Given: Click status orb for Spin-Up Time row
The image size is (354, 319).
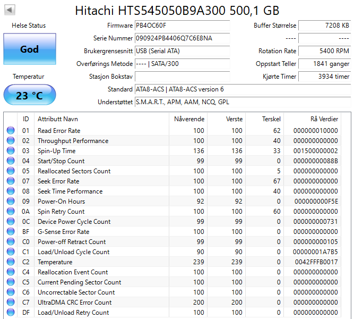Looking at the screenshot, I should [x=11, y=151].
